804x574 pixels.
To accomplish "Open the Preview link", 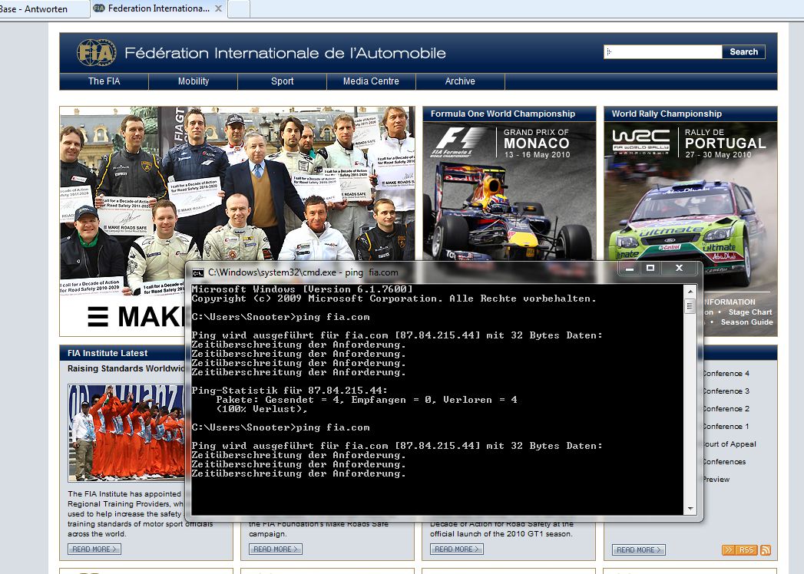I will tap(716, 480).
